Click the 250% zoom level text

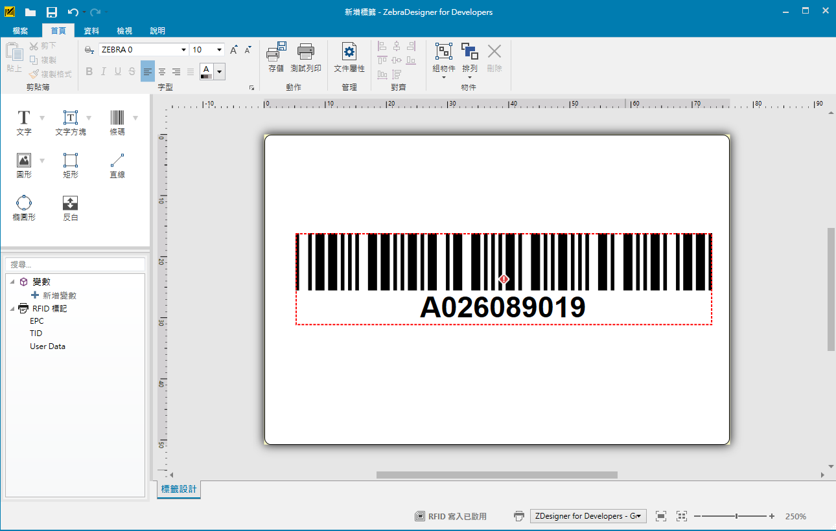[x=796, y=516]
